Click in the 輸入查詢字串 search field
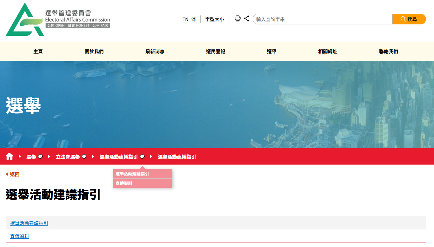 pyautogui.click(x=322, y=19)
